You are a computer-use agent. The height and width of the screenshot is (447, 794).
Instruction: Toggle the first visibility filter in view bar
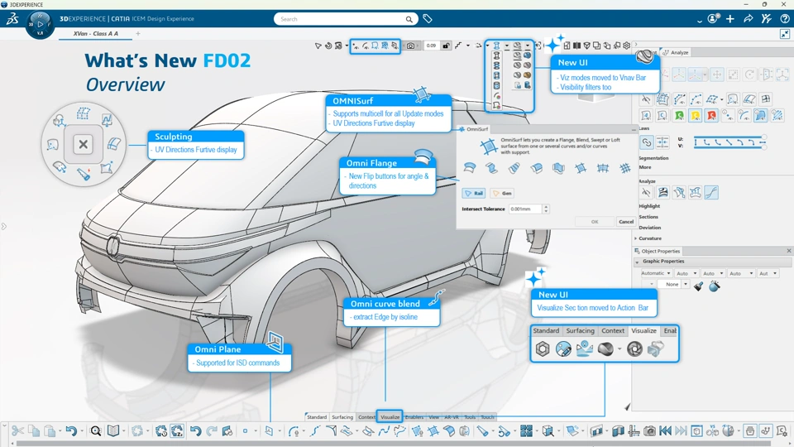pyautogui.click(x=356, y=46)
